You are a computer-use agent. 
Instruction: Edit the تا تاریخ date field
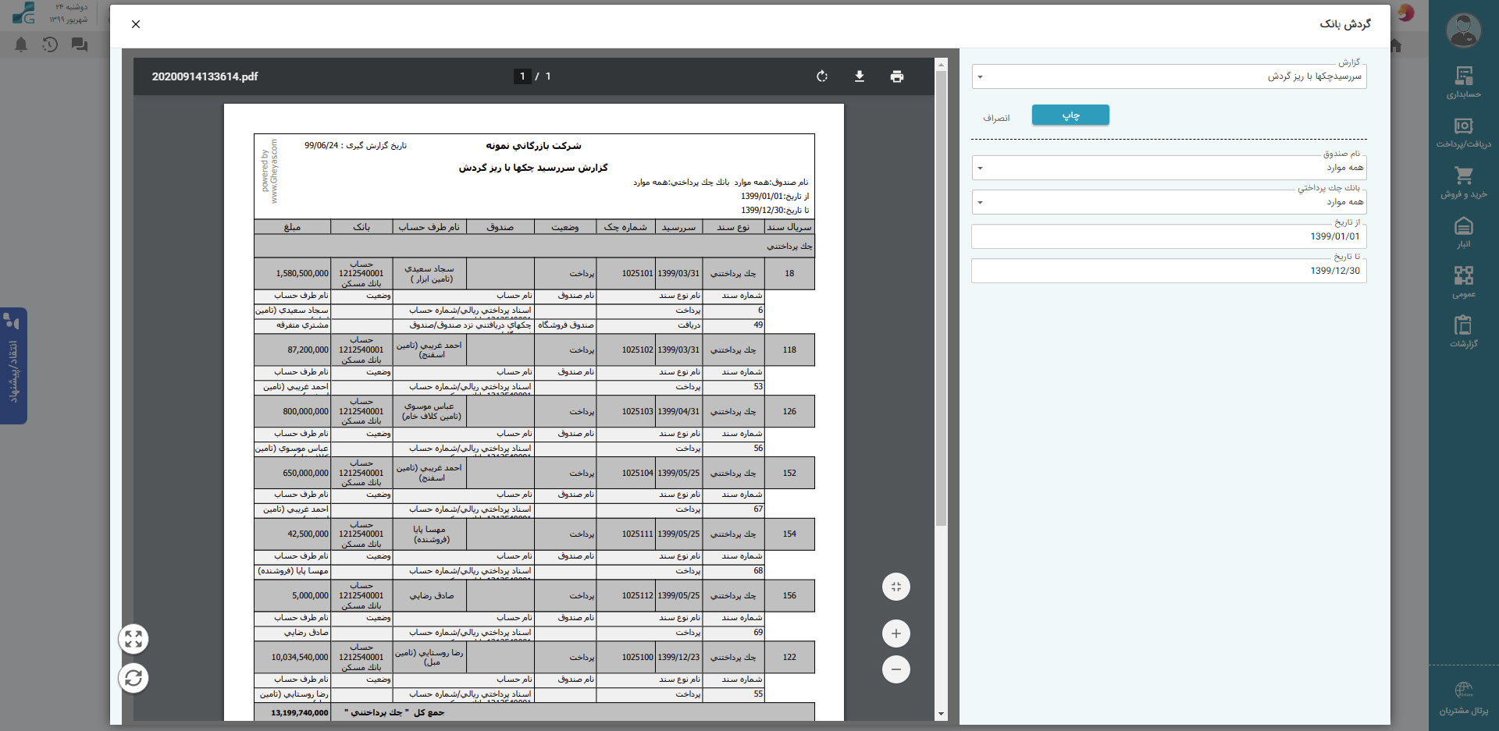pyautogui.click(x=1169, y=271)
